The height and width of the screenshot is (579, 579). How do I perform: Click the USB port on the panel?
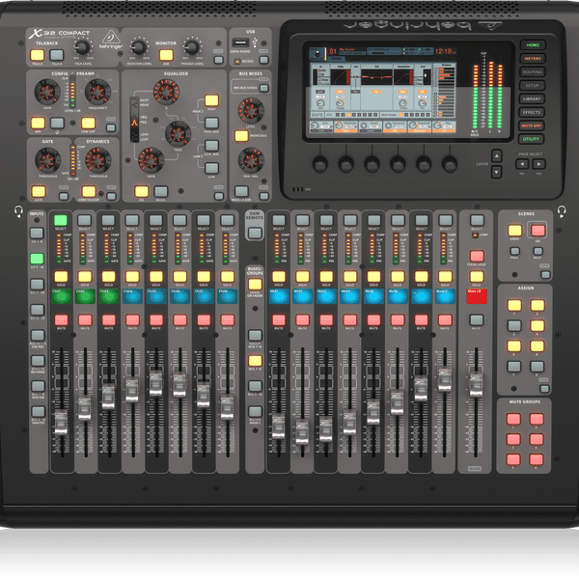point(240,42)
